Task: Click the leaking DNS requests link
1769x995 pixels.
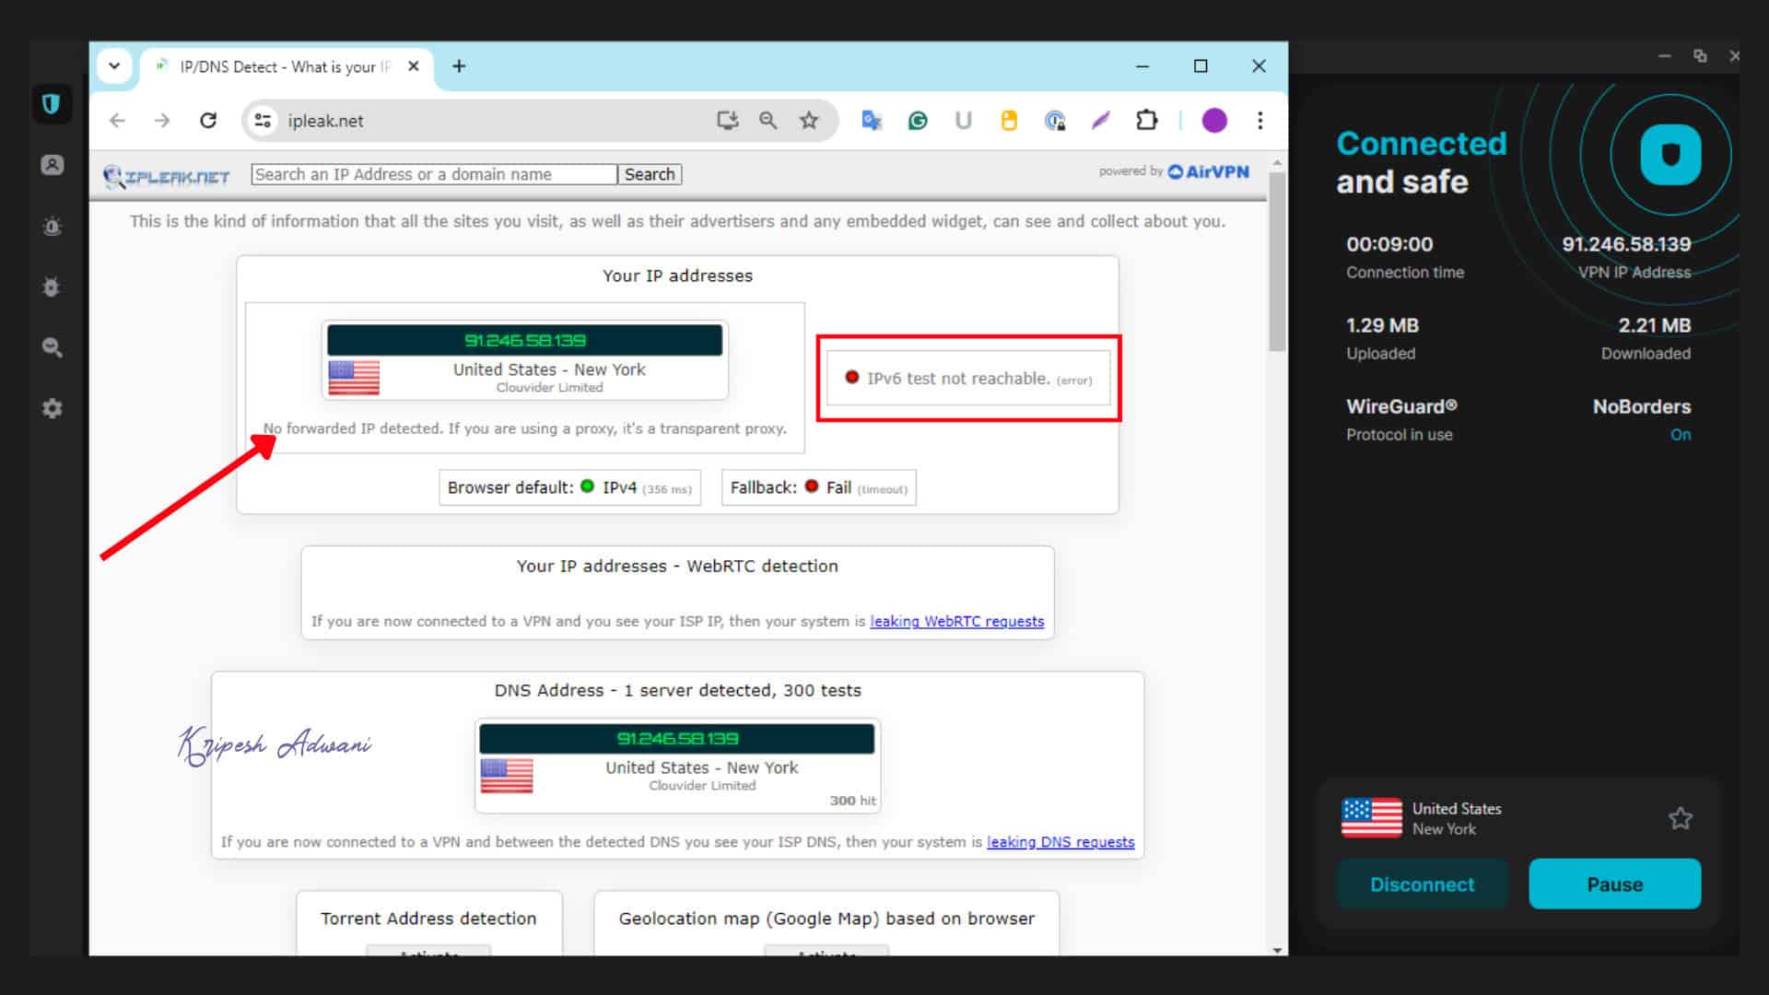Action: click(1060, 842)
